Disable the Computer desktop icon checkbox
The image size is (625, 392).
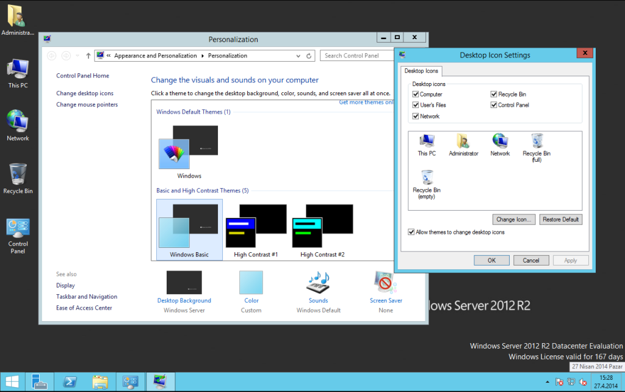(416, 93)
